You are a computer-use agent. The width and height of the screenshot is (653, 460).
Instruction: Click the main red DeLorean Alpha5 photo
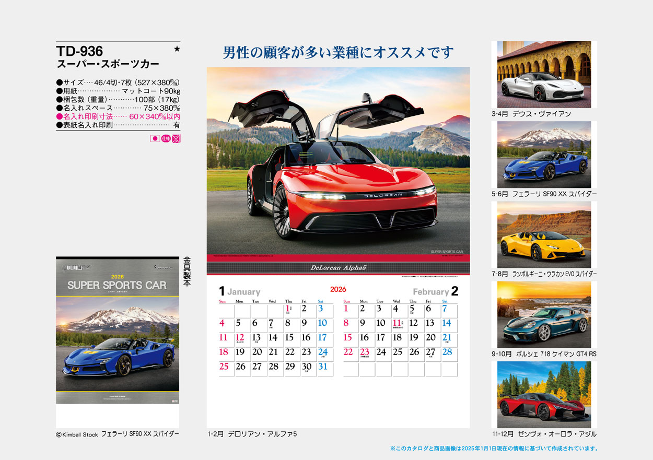(338, 161)
